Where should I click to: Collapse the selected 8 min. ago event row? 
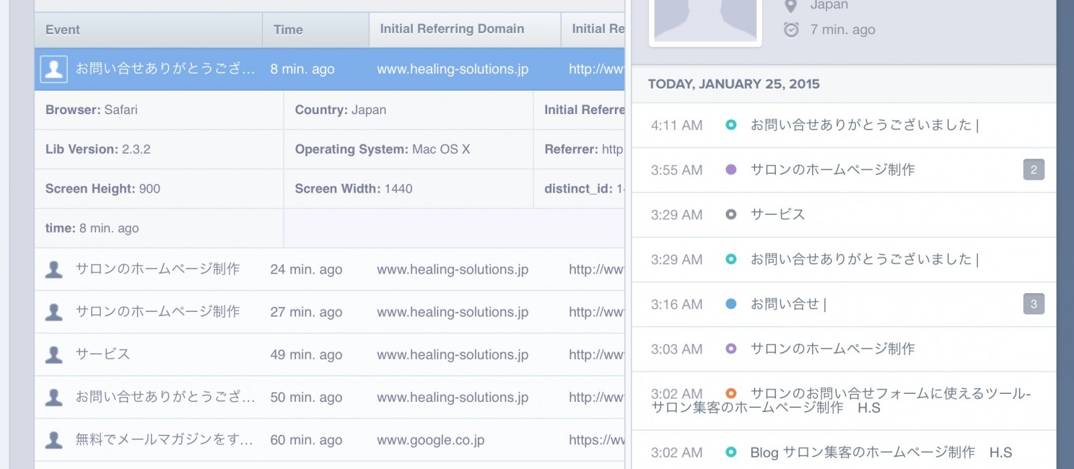(330, 69)
